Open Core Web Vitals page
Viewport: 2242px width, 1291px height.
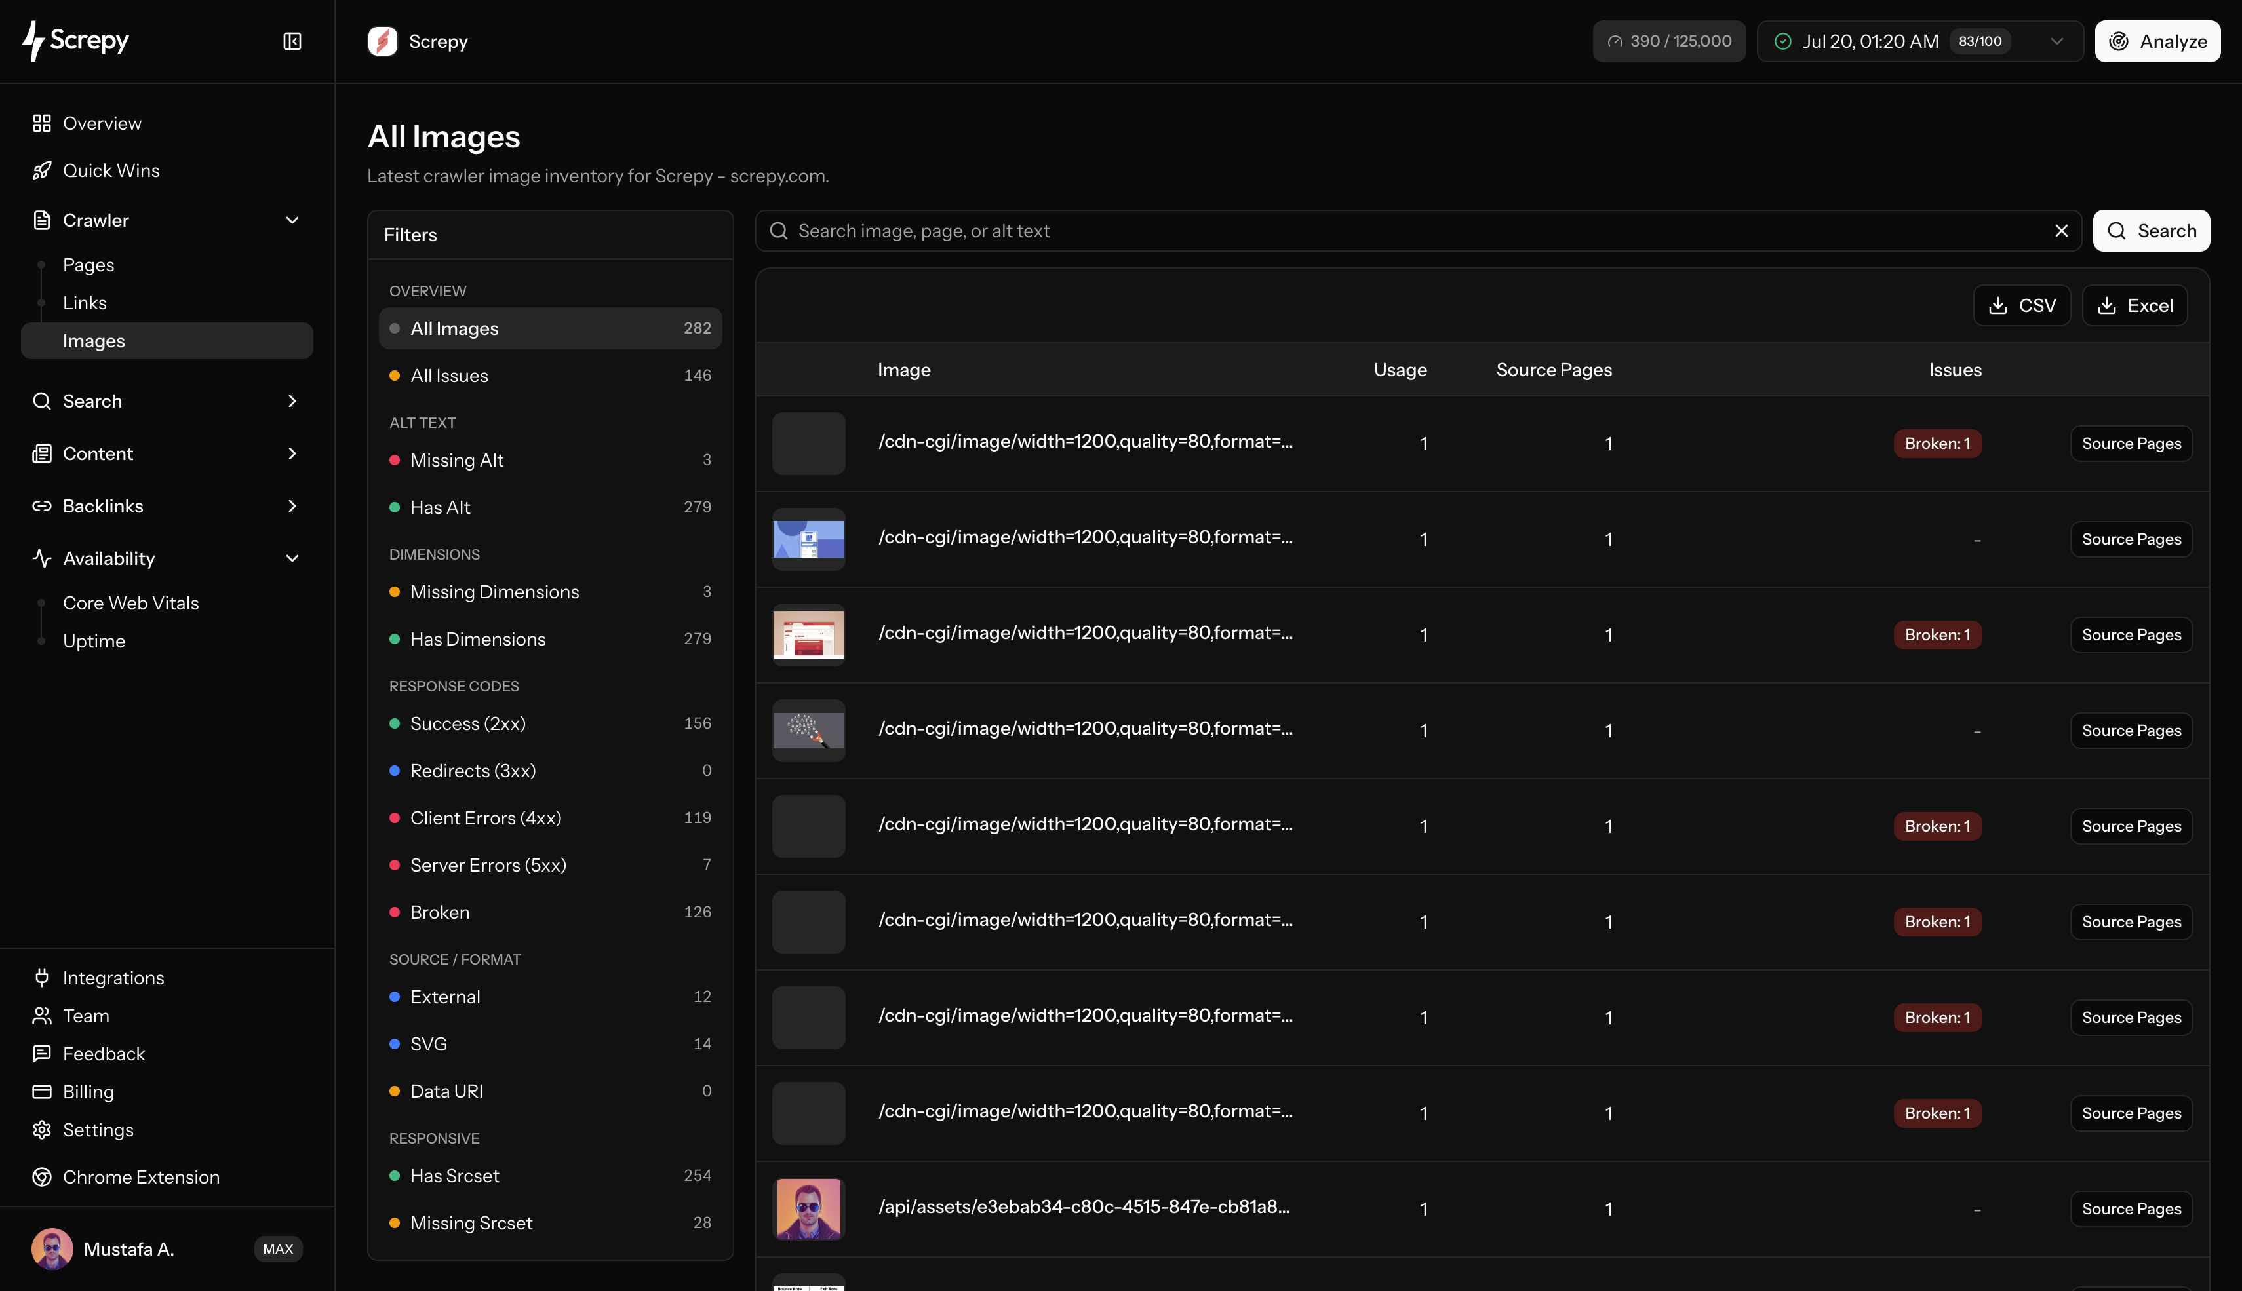(x=130, y=603)
